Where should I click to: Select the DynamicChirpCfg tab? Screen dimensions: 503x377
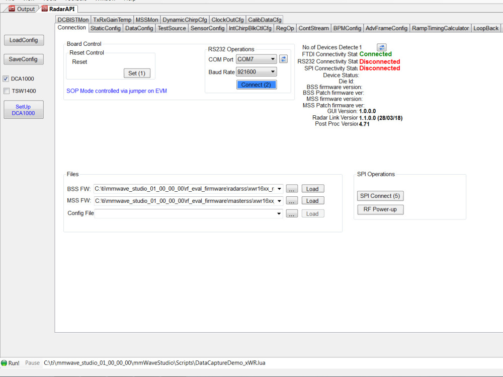pyautogui.click(x=185, y=20)
